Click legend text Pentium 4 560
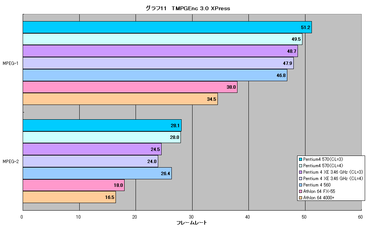 point(317,185)
